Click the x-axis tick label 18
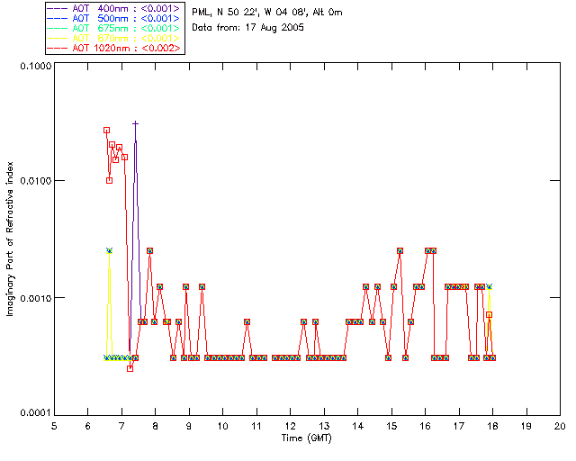The height and width of the screenshot is (461, 576). coord(492,426)
